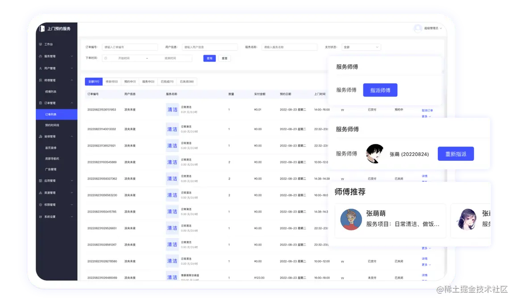517x303 pixels.
Task: Click the 张萌萌 recommendation card name
Action: (x=376, y=213)
